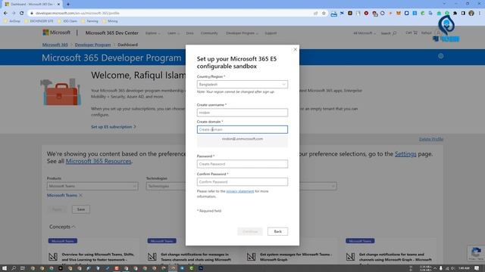485x272 pixels.
Task: Open the Support menu item
Action: point(271,33)
